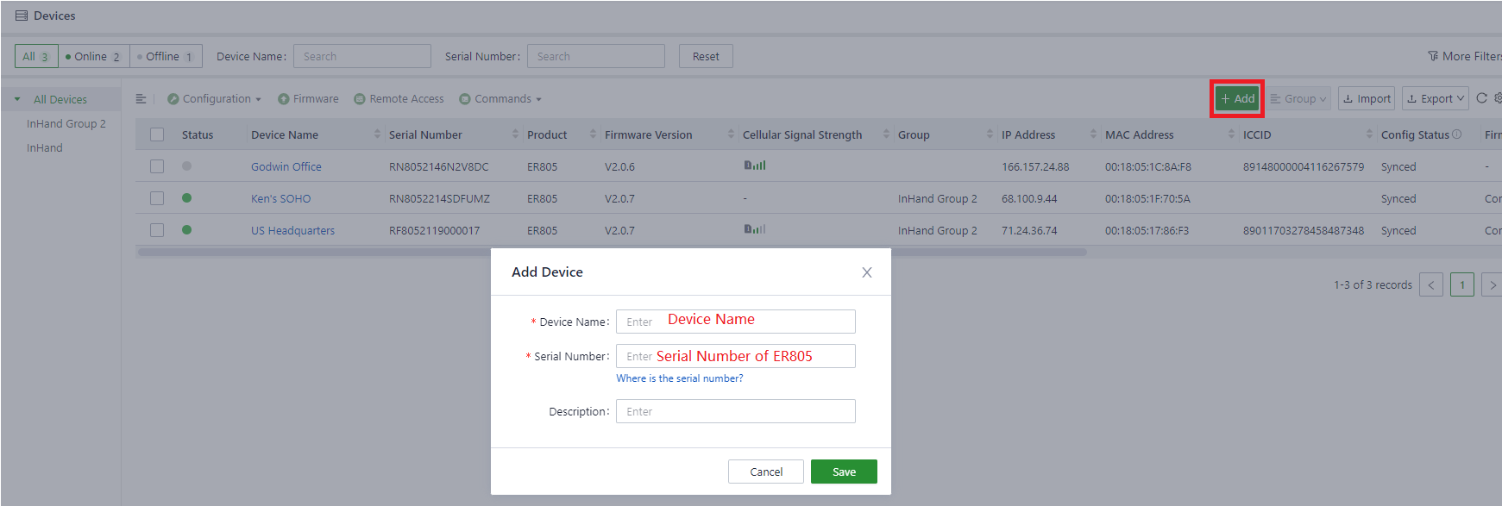This screenshot has height=506, width=1502.
Task: Click the Config Status info icon
Action: coord(1457,134)
